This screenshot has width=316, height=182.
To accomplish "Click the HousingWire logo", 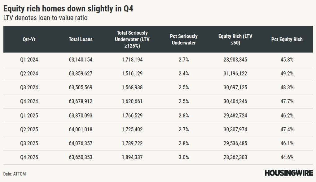I will pyautogui.click(x=288, y=173).
